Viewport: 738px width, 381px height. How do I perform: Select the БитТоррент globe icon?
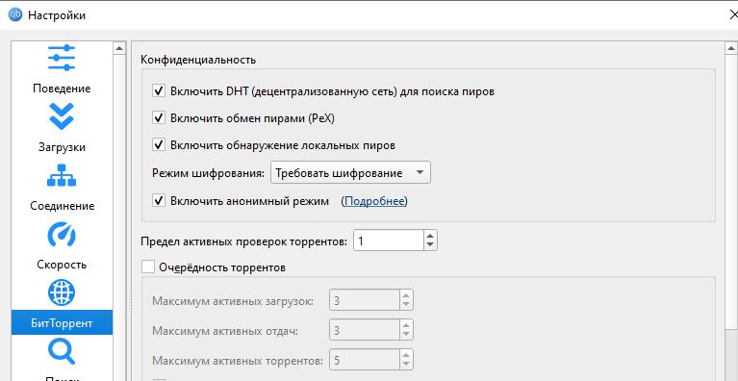62,292
